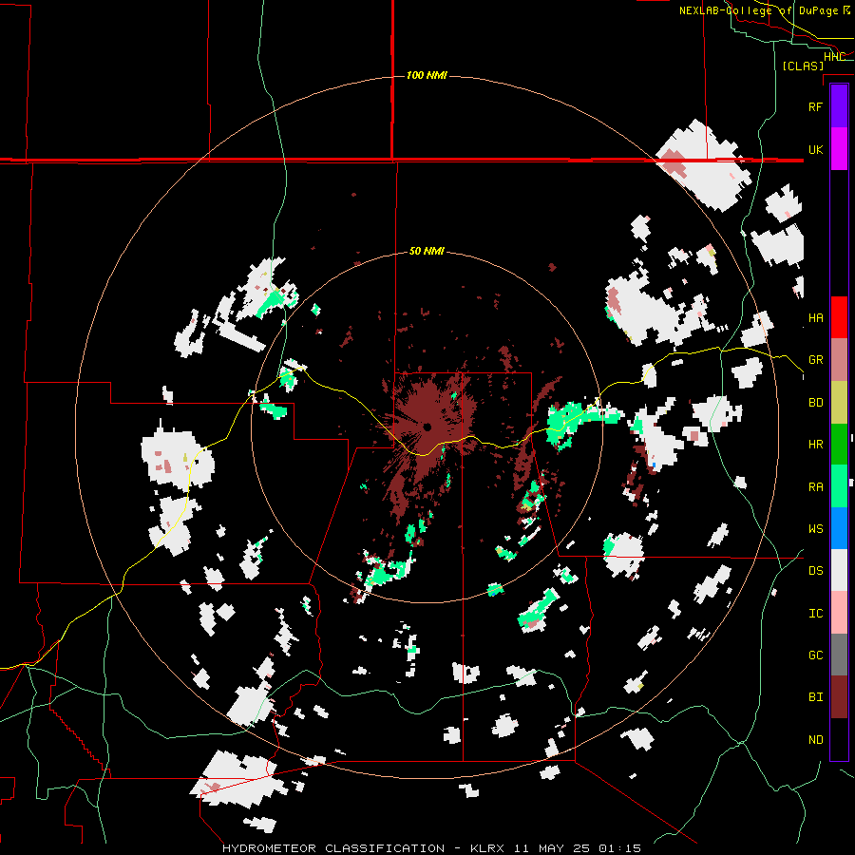Click the "RA" legend label
The image size is (855, 855).
coord(815,487)
